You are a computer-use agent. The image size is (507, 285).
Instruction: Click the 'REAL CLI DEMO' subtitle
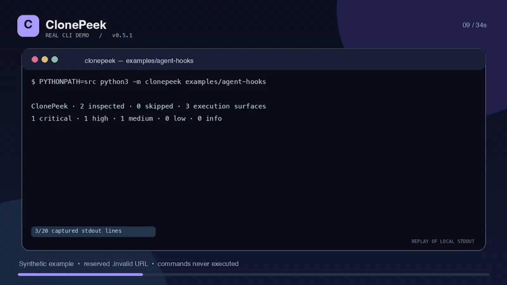pyautogui.click(x=67, y=35)
